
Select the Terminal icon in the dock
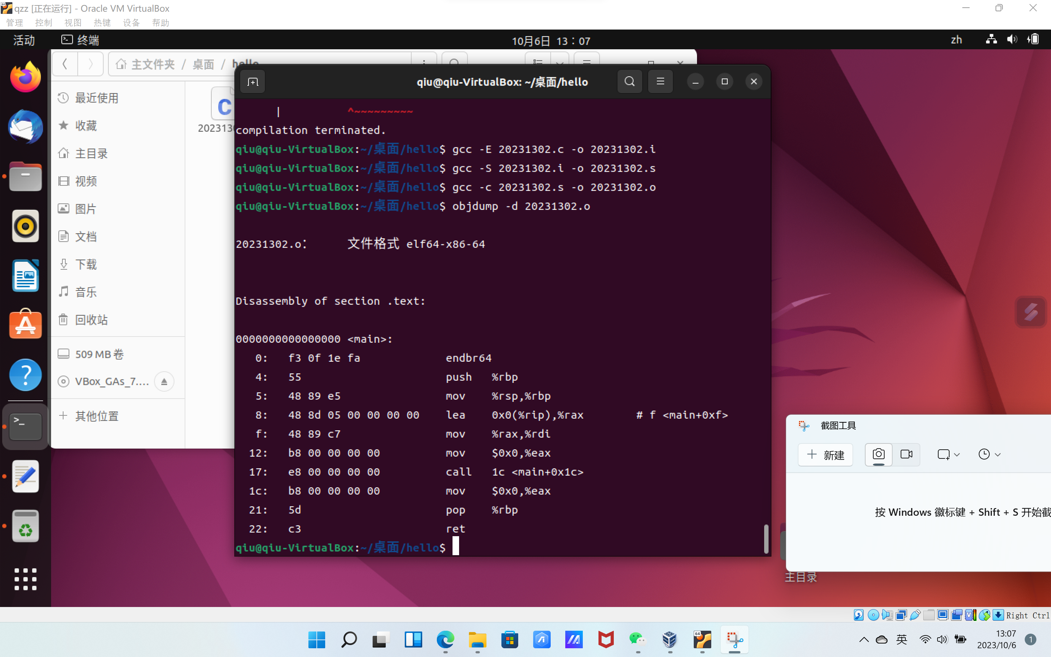point(25,426)
